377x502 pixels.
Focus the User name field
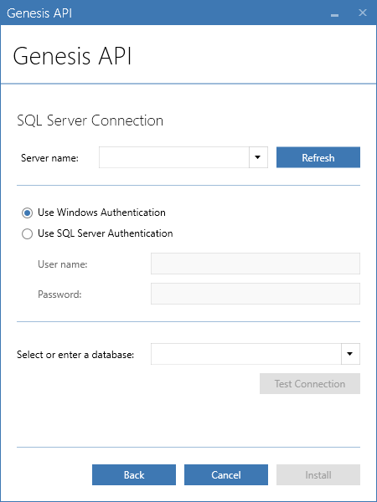(x=256, y=264)
